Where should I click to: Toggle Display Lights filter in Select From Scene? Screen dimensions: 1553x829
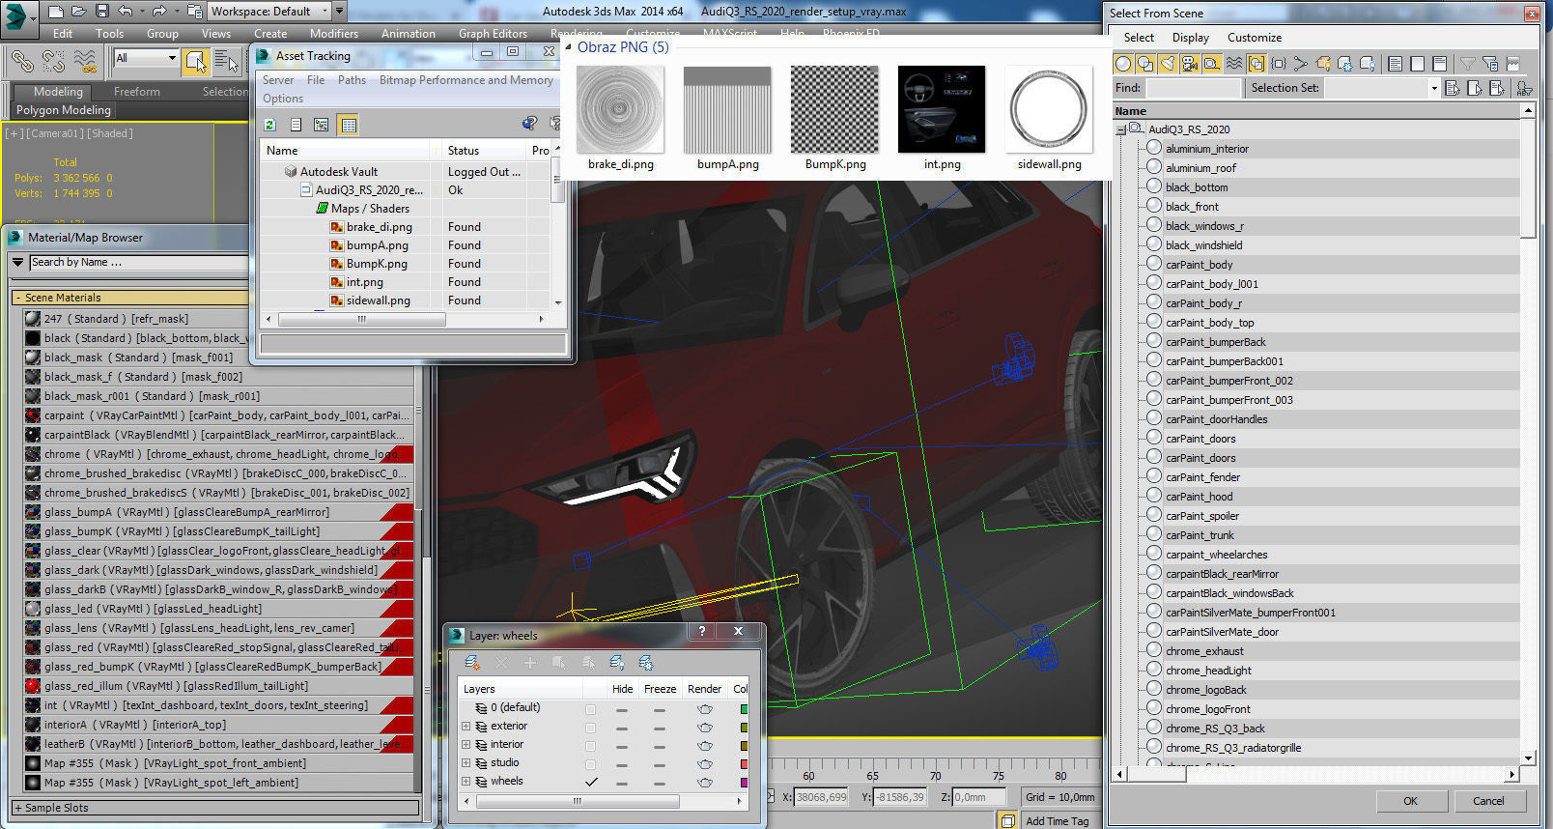[x=1168, y=64]
